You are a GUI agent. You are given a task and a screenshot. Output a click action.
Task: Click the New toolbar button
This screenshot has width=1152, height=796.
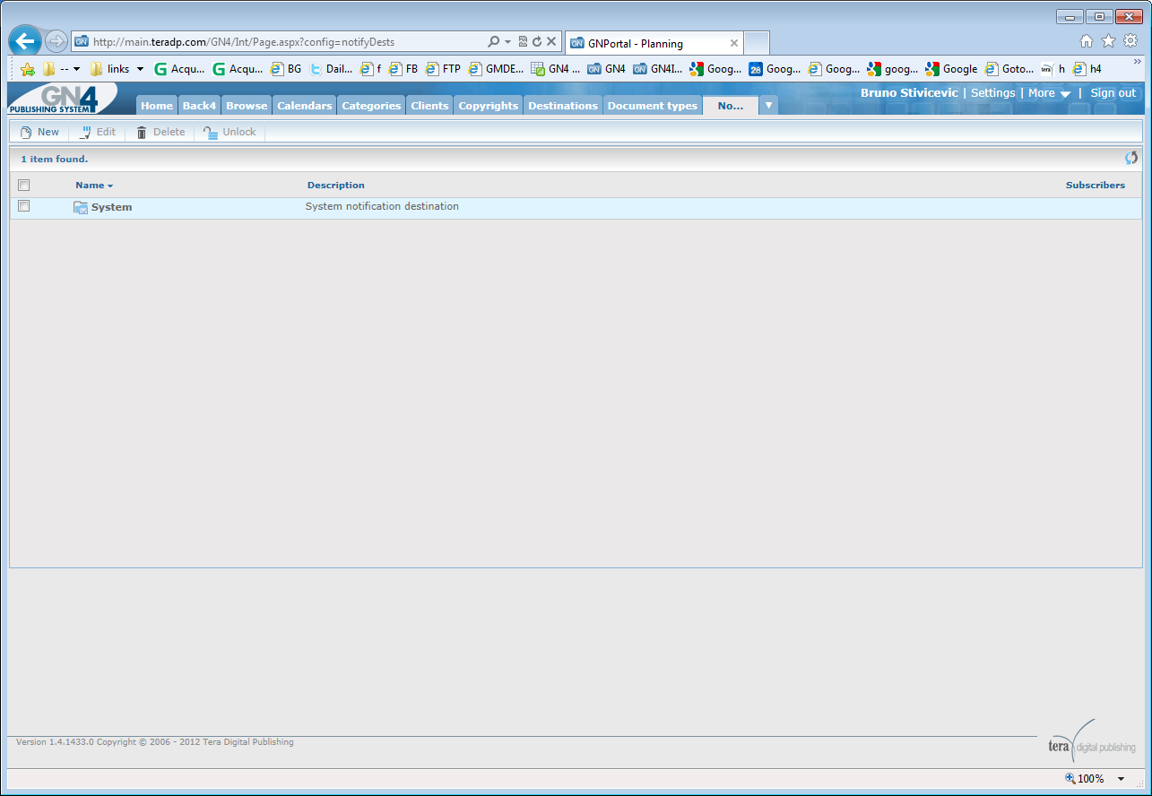point(39,132)
